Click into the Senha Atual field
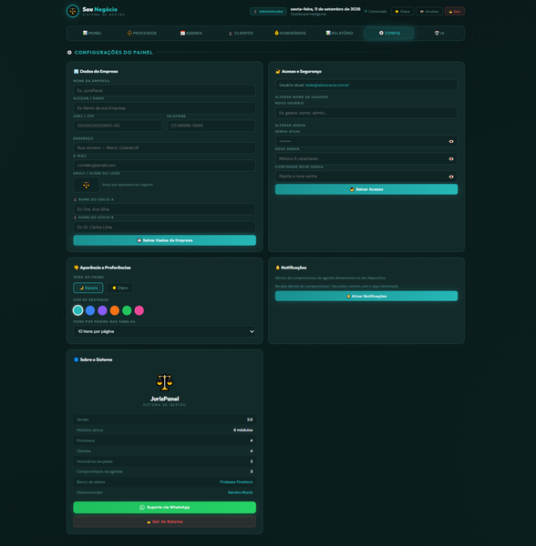Image resolution: width=536 pixels, height=546 pixels. [366, 141]
